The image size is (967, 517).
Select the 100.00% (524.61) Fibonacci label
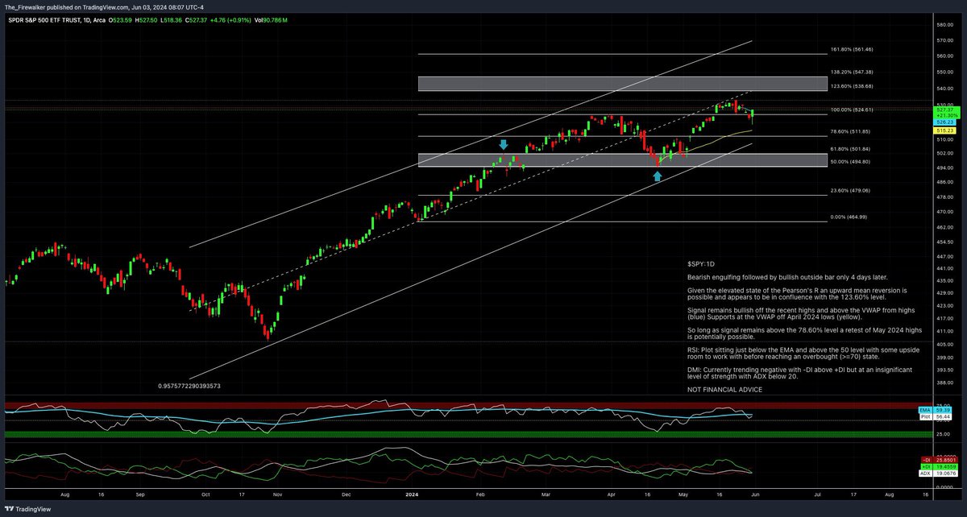coord(853,110)
